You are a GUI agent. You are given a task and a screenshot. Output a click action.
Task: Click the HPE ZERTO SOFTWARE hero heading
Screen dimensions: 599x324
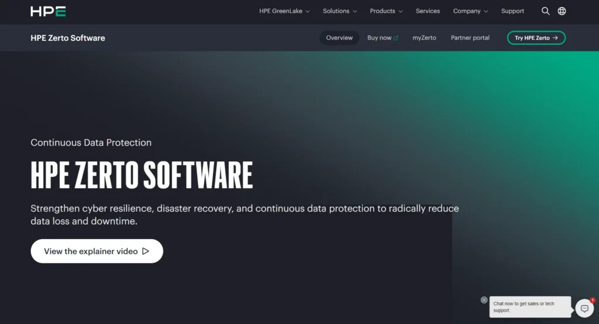coord(142,175)
